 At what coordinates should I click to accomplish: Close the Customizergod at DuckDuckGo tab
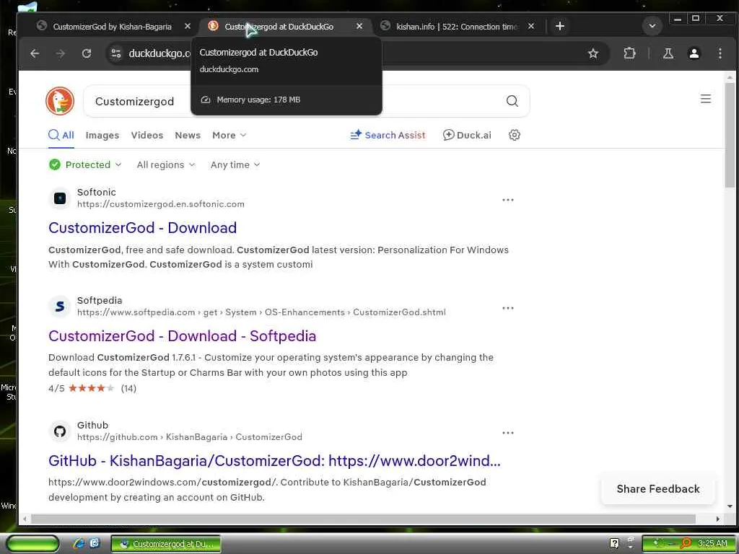pos(359,27)
